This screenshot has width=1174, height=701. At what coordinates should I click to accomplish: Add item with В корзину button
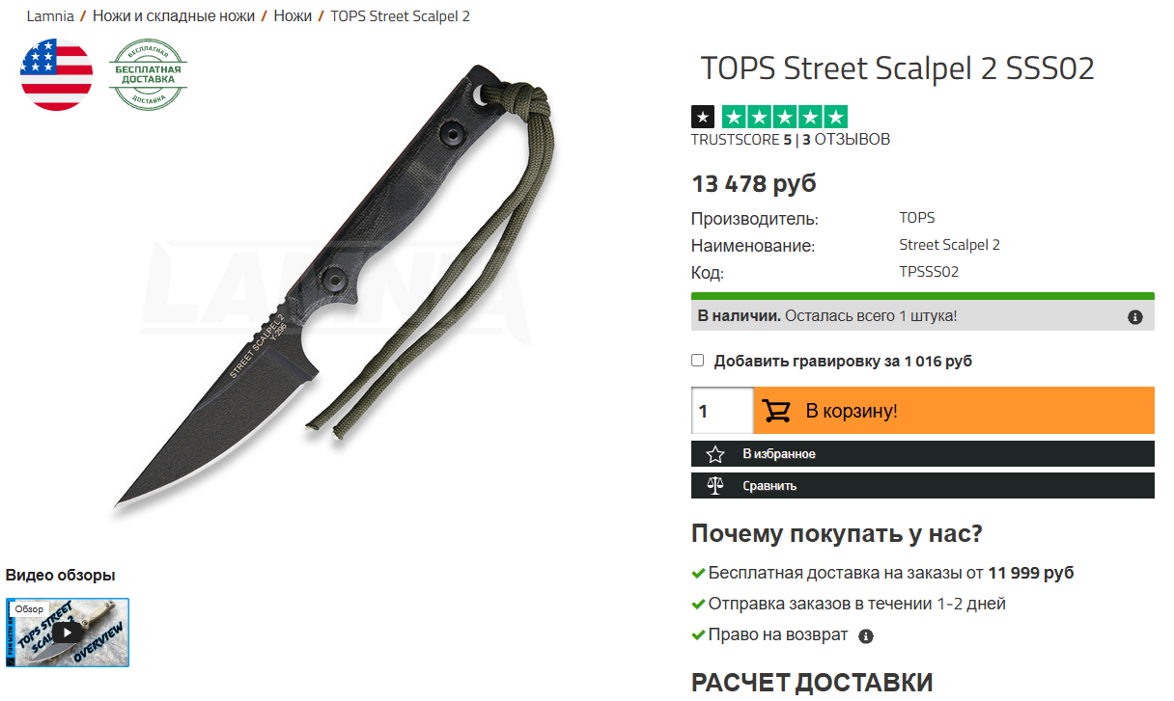coord(954,411)
